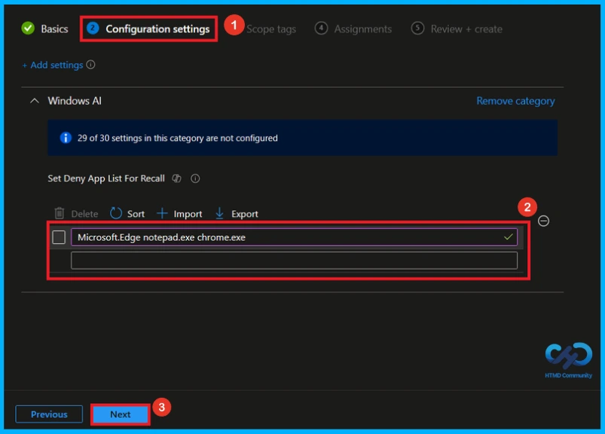The width and height of the screenshot is (605, 434).
Task: Remove setting using the minus circle icon
Action: (x=544, y=221)
